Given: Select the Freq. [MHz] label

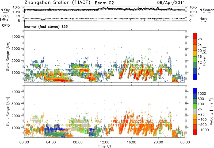Looking at the screenshot, I should pyautogui.click(x=5, y=18).
